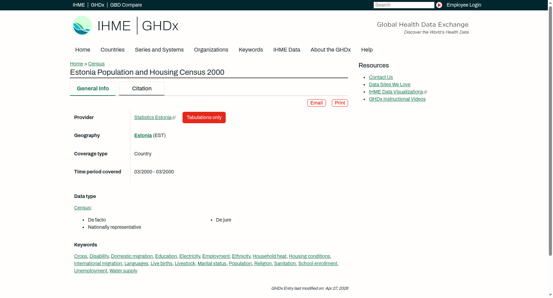Image resolution: width=553 pixels, height=298 pixels.
Task: Open Census data type link
Action: pyautogui.click(x=82, y=208)
